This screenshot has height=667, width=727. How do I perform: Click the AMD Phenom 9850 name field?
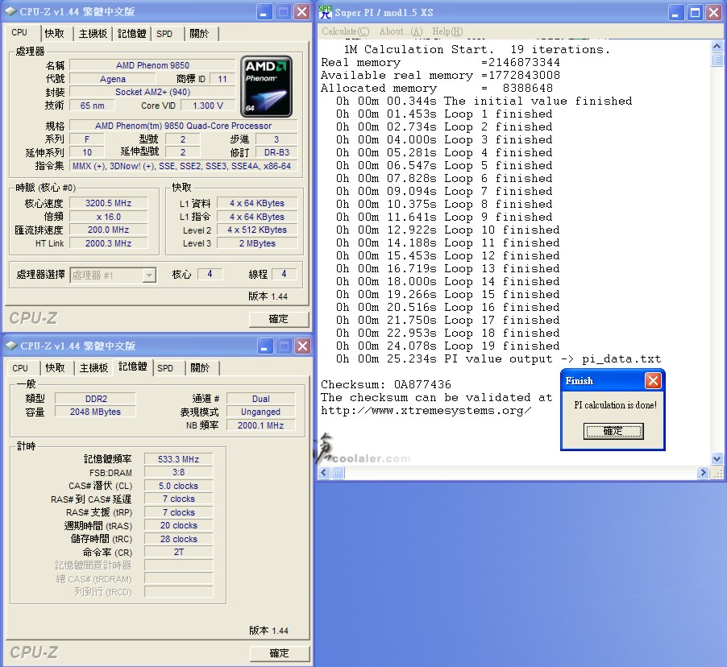click(152, 65)
